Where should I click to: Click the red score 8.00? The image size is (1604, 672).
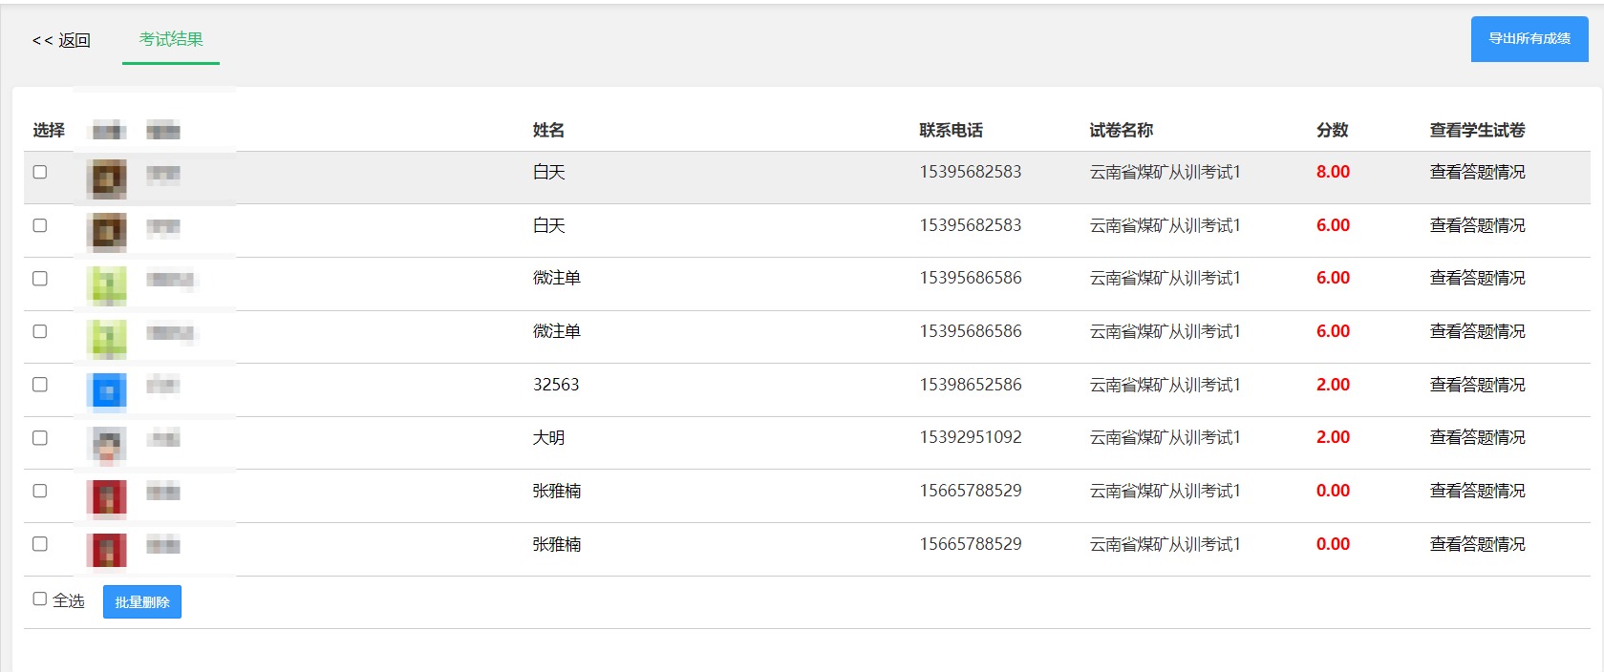coord(1333,172)
